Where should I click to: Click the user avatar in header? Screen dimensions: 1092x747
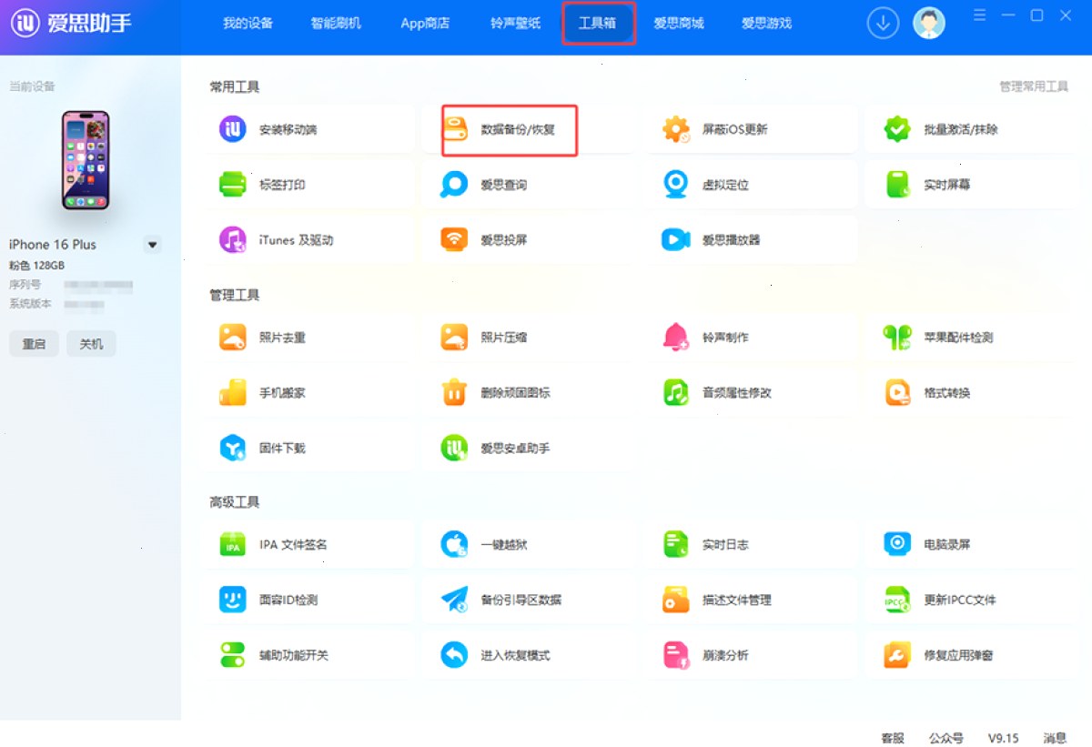coord(929,24)
